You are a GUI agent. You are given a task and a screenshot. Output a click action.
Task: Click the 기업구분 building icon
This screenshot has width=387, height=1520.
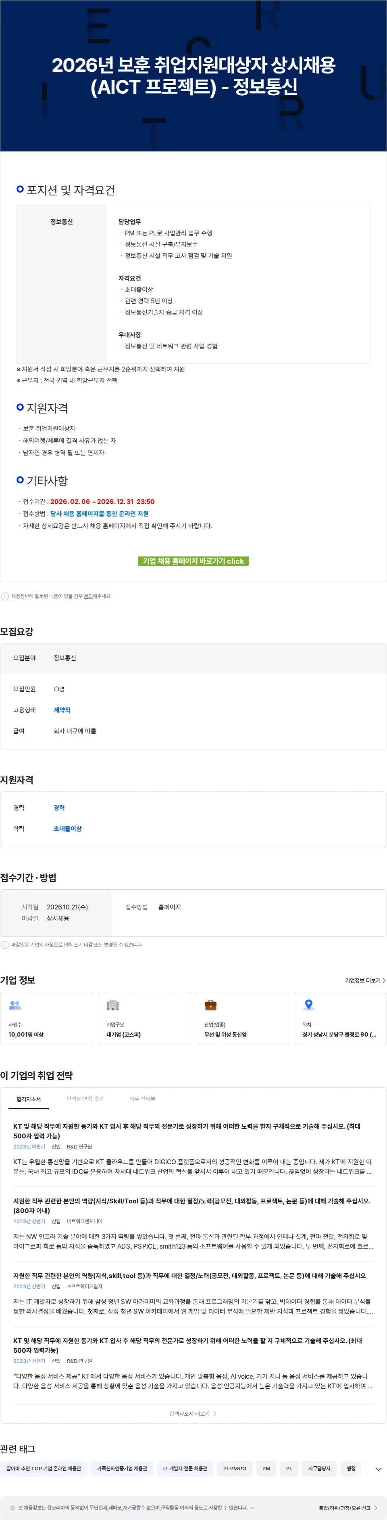click(x=112, y=1005)
